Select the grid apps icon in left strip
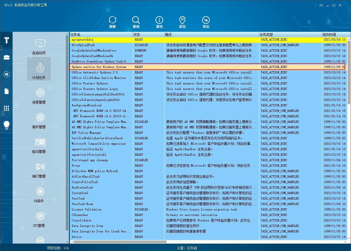The height and width of the screenshot is (251, 351). pyautogui.click(x=6, y=108)
